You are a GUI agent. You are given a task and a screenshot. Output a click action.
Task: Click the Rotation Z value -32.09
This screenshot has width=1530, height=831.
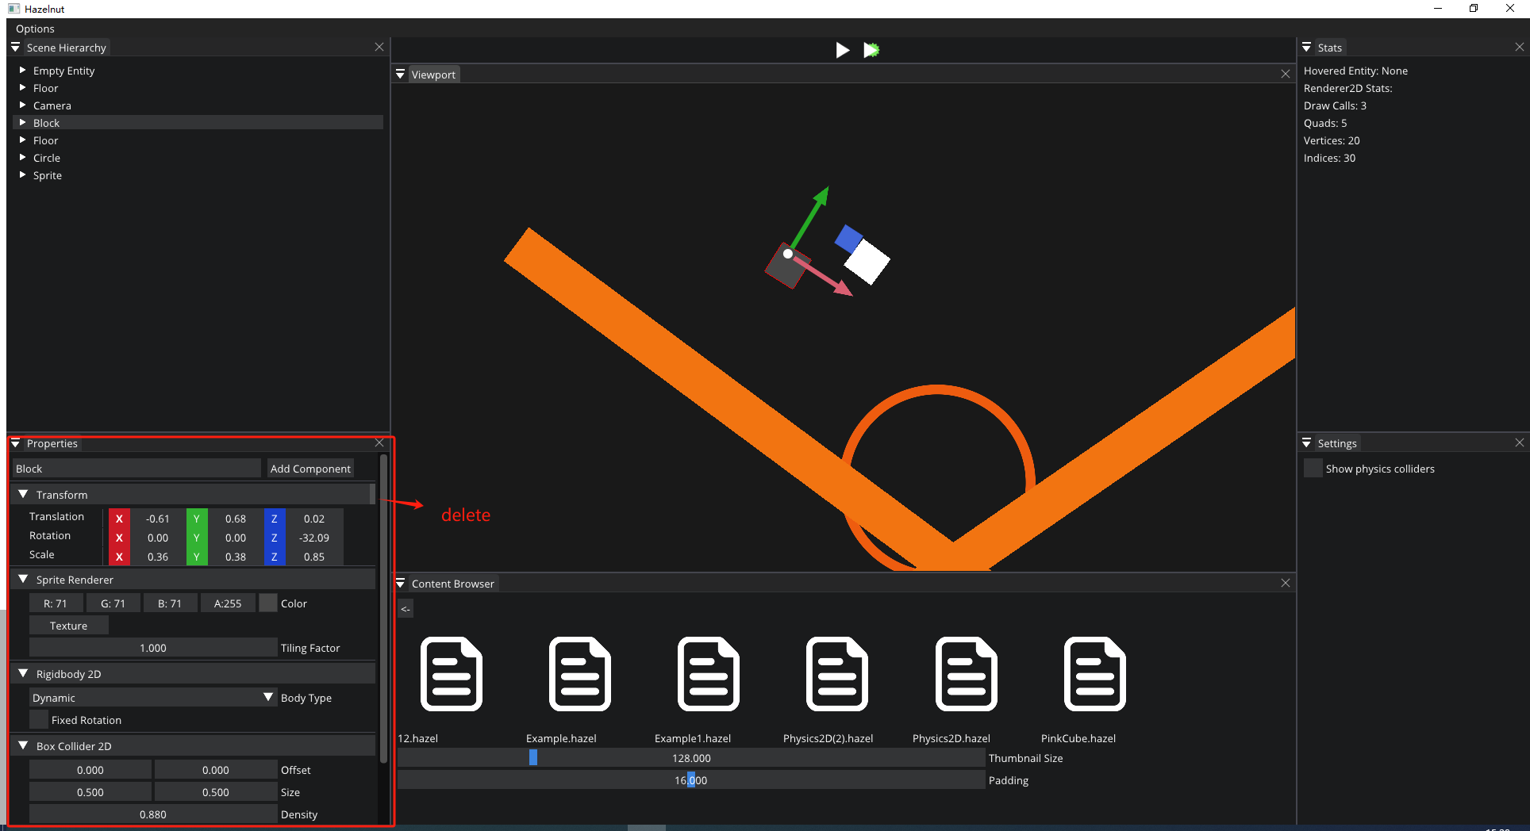pyautogui.click(x=314, y=538)
